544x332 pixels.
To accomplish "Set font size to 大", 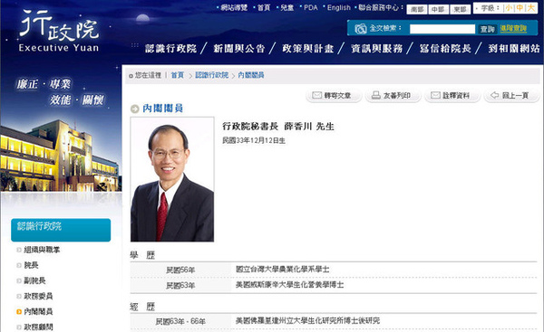I will (x=530, y=8).
